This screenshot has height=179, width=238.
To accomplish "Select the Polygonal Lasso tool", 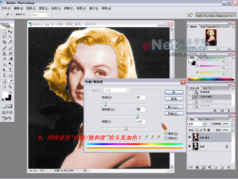I will click(4, 37).
